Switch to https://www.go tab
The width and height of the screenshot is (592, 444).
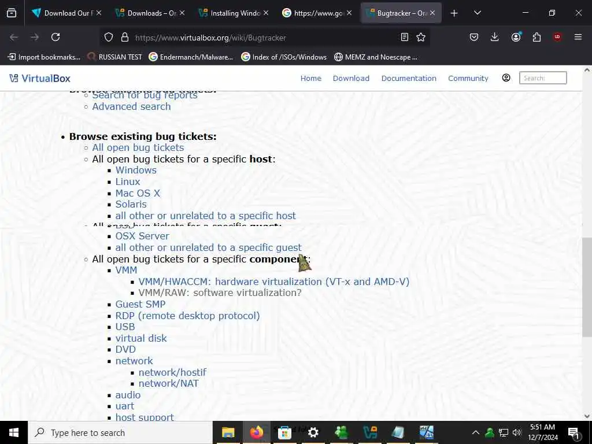click(x=316, y=13)
